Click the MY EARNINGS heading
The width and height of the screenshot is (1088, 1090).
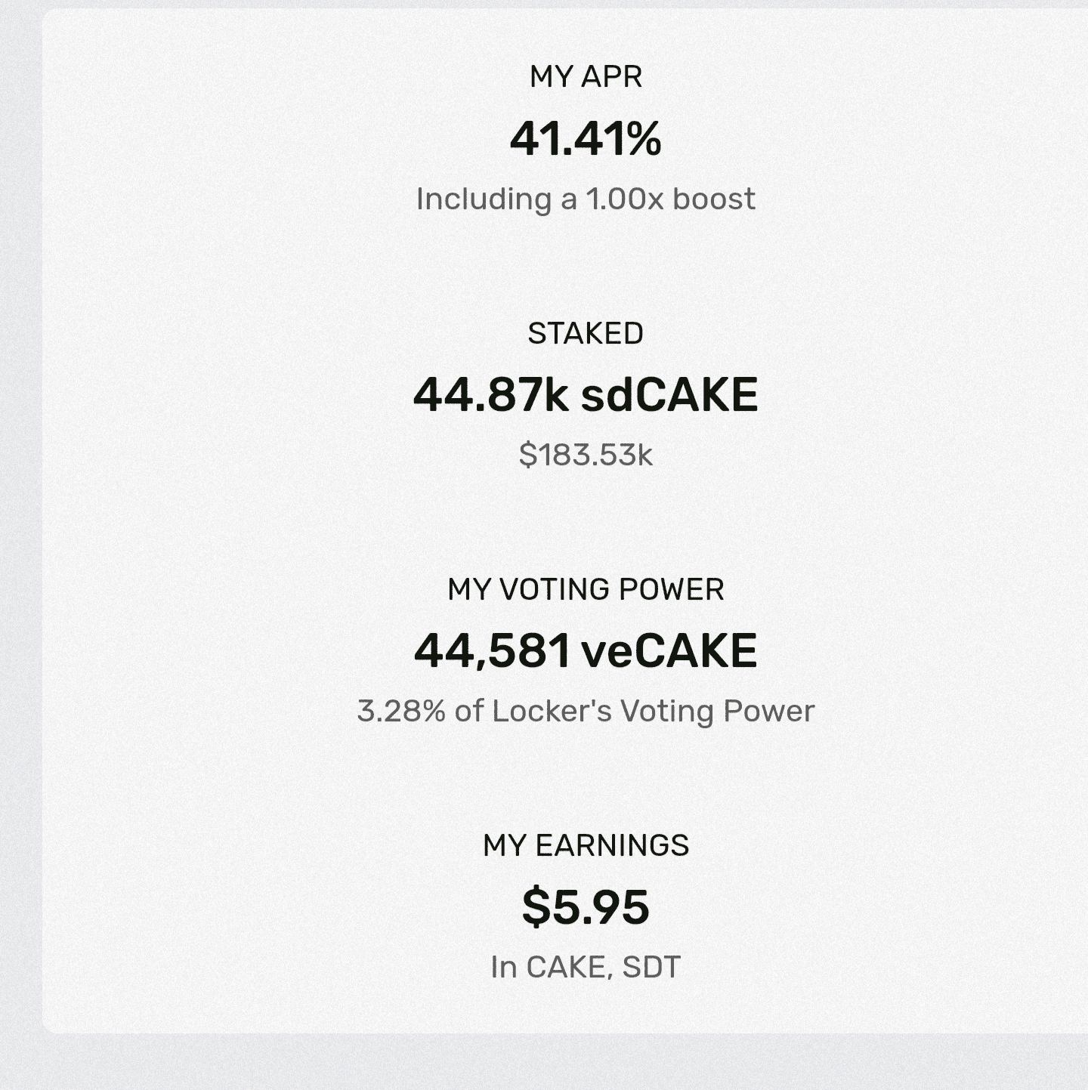[586, 845]
